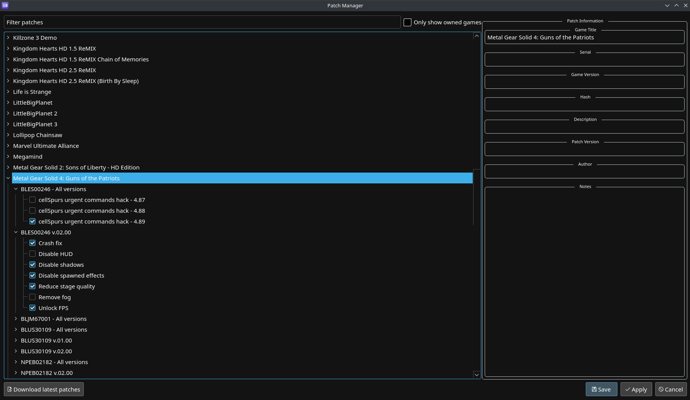Uncheck cellSpurs urgent commands hack - 4.89

point(32,222)
